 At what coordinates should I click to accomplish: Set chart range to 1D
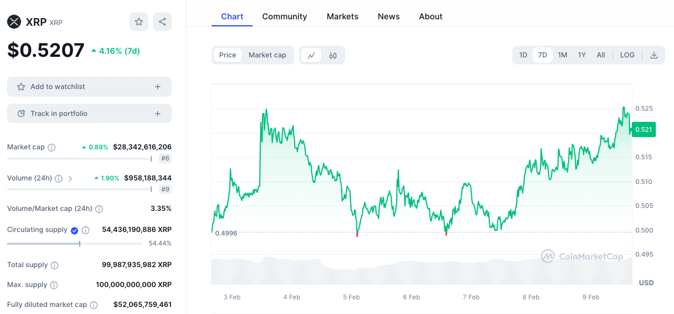point(523,55)
